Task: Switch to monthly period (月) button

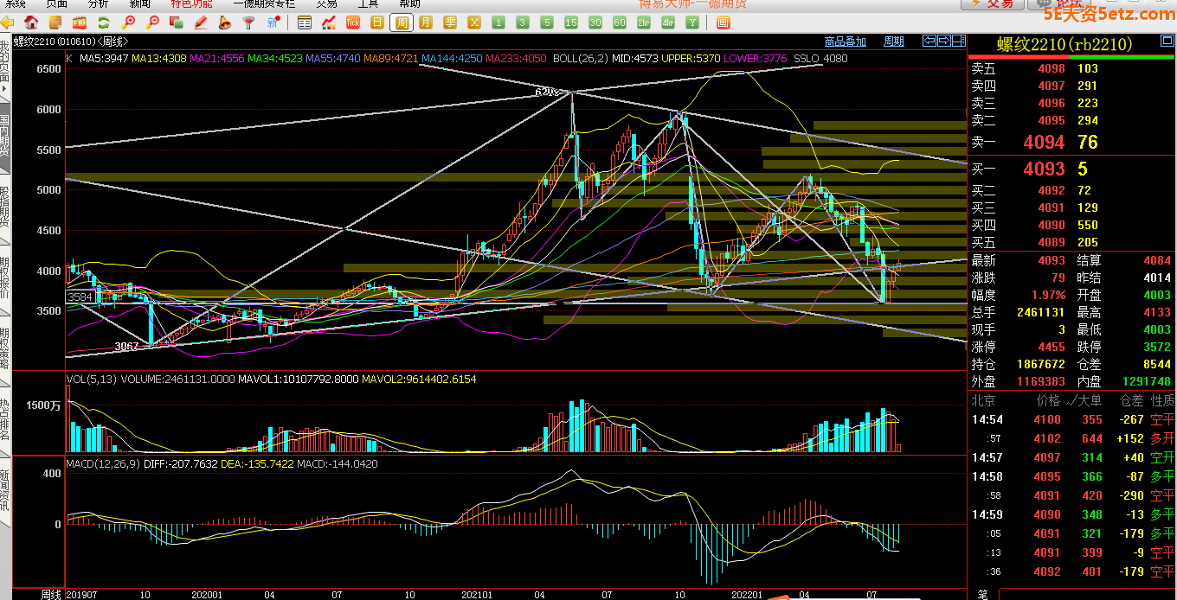Action: tap(426, 22)
